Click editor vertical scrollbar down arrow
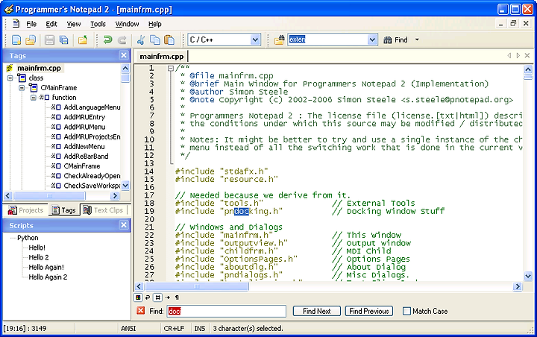This screenshot has width=537, height=337. coord(528,276)
